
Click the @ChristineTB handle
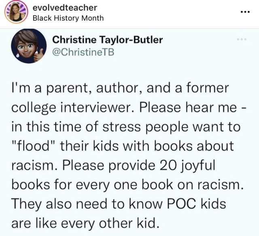click(x=83, y=52)
